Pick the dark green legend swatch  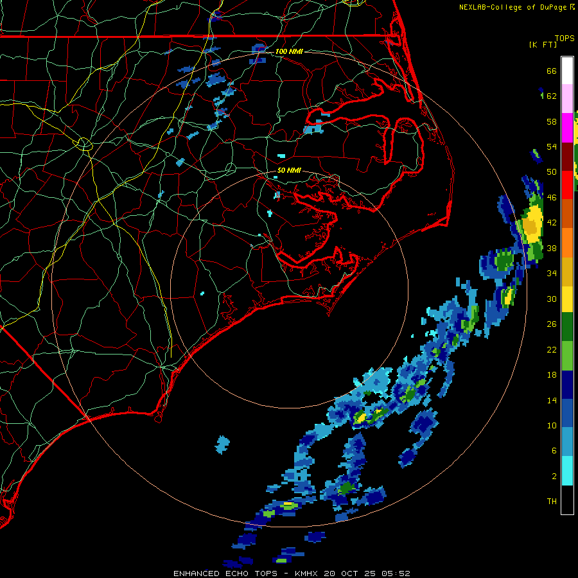click(x=567, y=327)
